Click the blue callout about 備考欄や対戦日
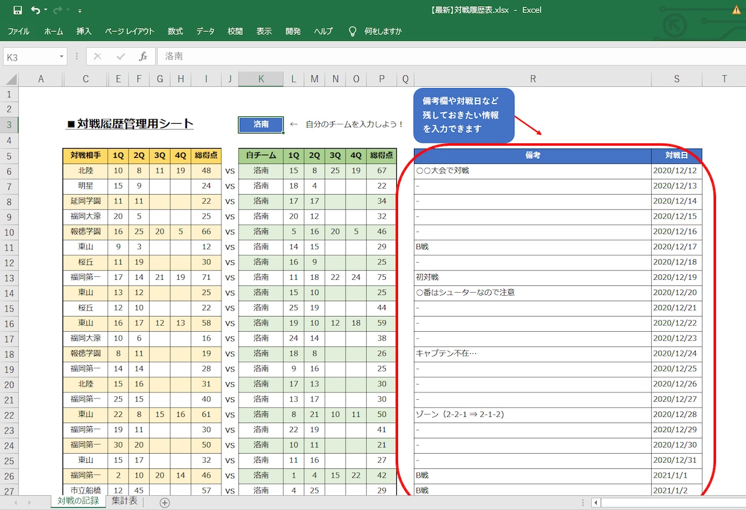The width and height of the screenshot is (746, 510). [x=464, y=115]
